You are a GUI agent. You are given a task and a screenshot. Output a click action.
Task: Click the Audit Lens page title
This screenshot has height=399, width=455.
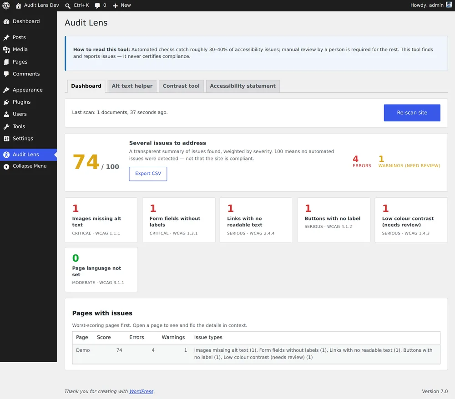pyautogui.click(x=86, y=23)
